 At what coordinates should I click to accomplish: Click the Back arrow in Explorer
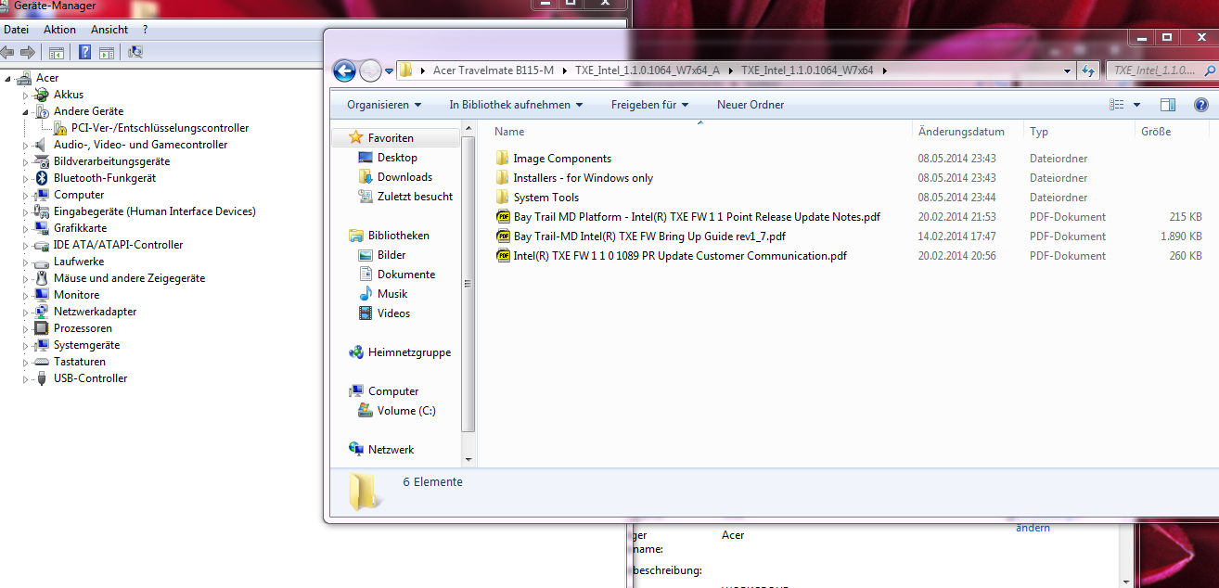tap(344, 70)
